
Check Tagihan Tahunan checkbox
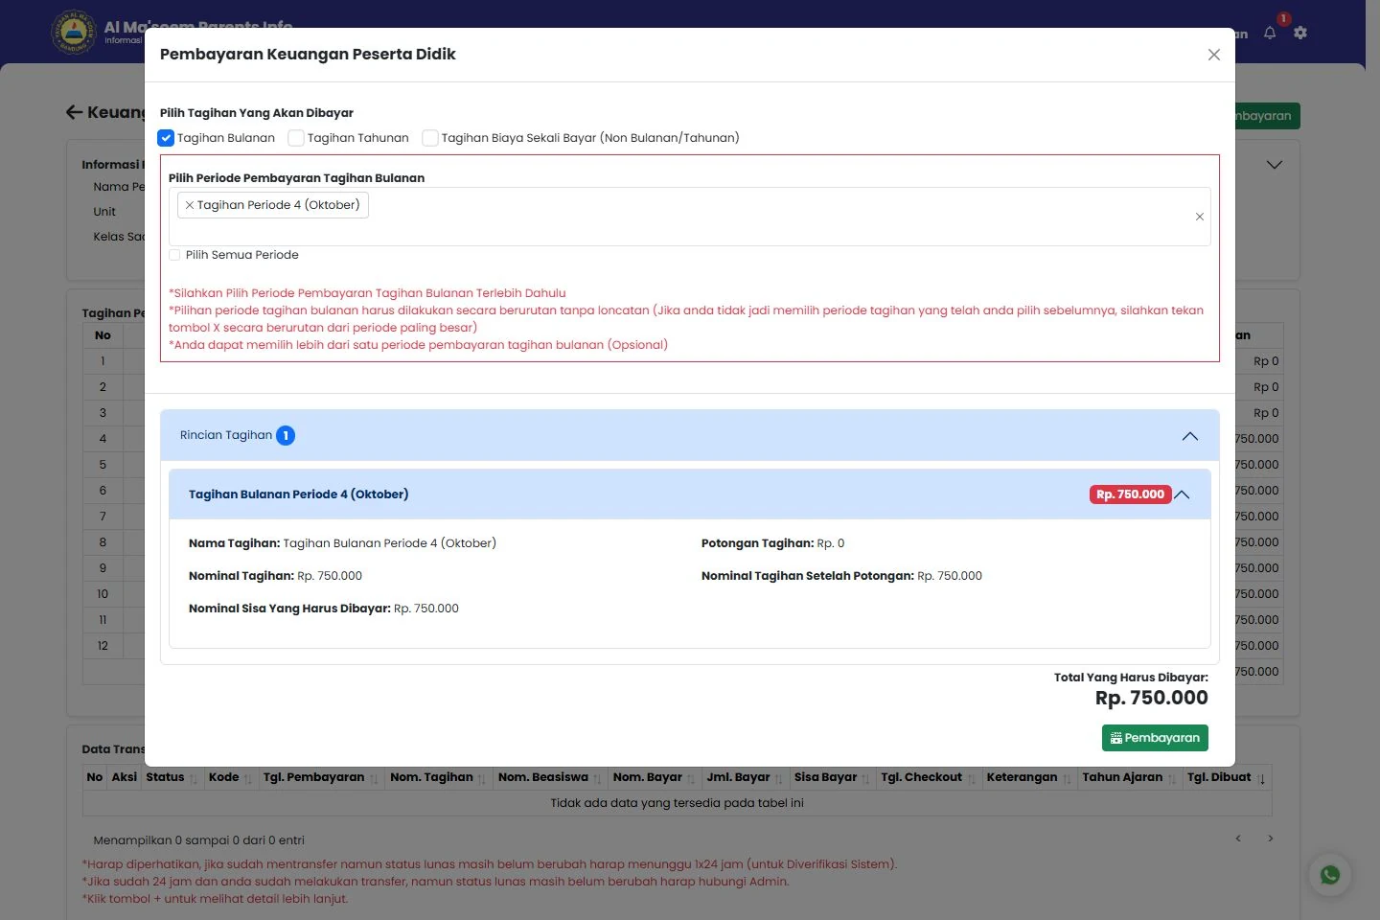[296, 138]
